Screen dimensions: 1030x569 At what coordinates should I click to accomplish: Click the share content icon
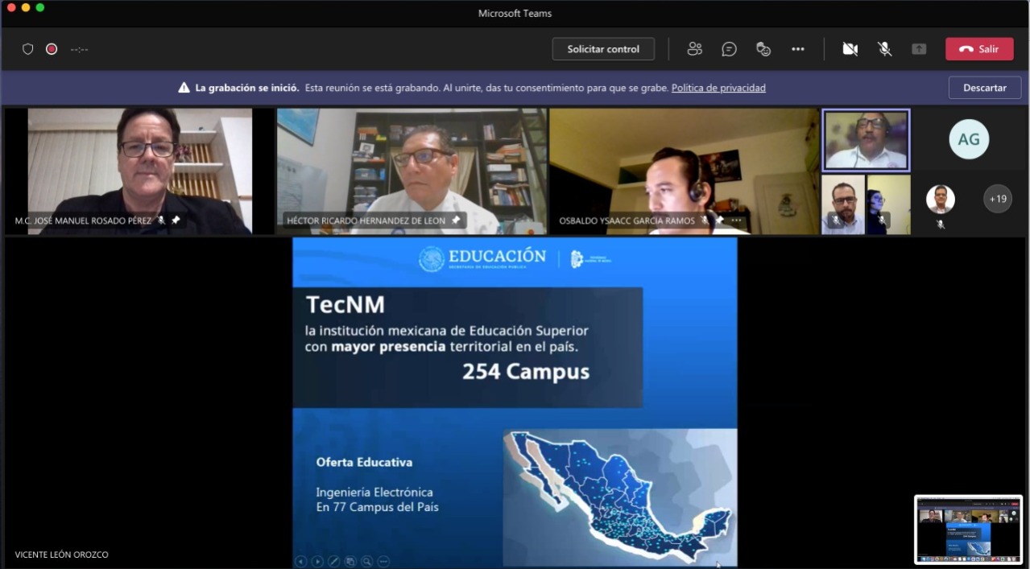click(919, 49)
